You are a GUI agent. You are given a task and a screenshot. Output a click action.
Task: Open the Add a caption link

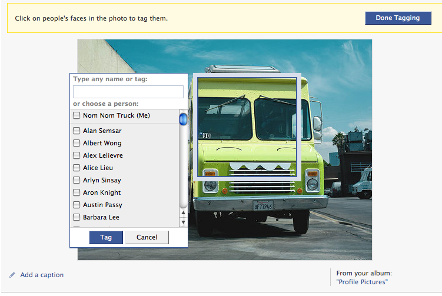(x=42, y=275)
